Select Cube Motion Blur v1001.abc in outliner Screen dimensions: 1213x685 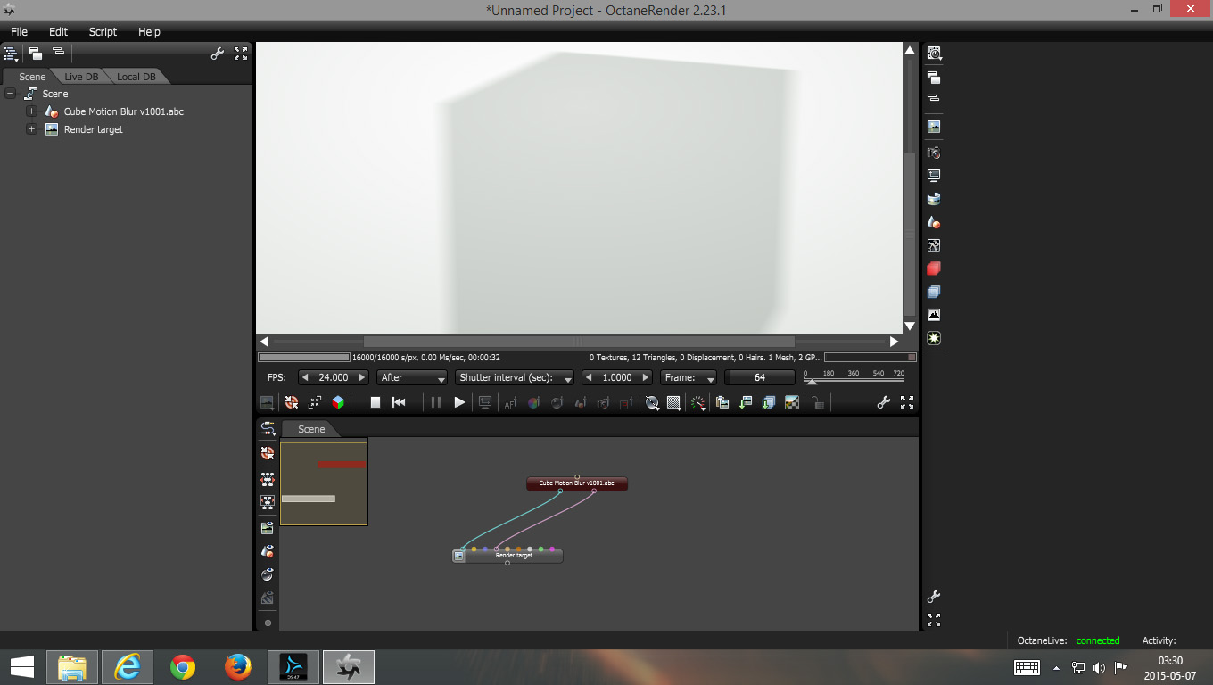pyautogui.click(x=124, y=111)
